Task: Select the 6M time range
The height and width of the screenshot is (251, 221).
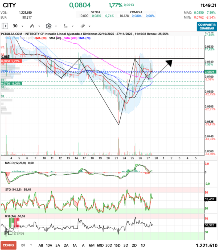Action: [x=92, y=245]
